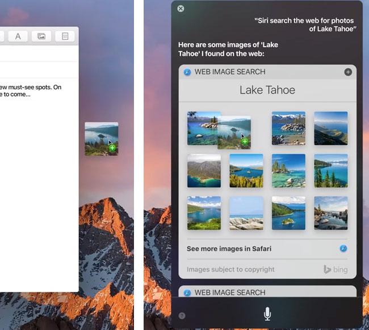Click 'Here are some images' Siri response
Image resolution: width=369 pixels, height=330 pixels.
[x=228, y=49]
